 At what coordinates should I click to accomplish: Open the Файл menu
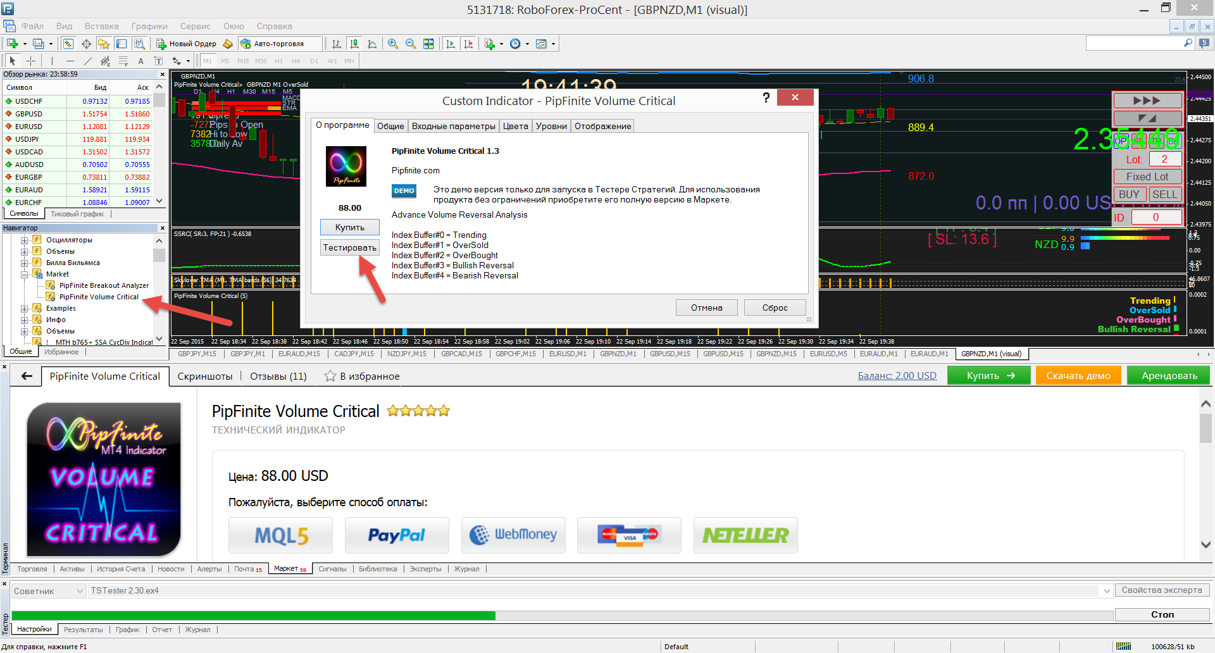pos(32,26)
